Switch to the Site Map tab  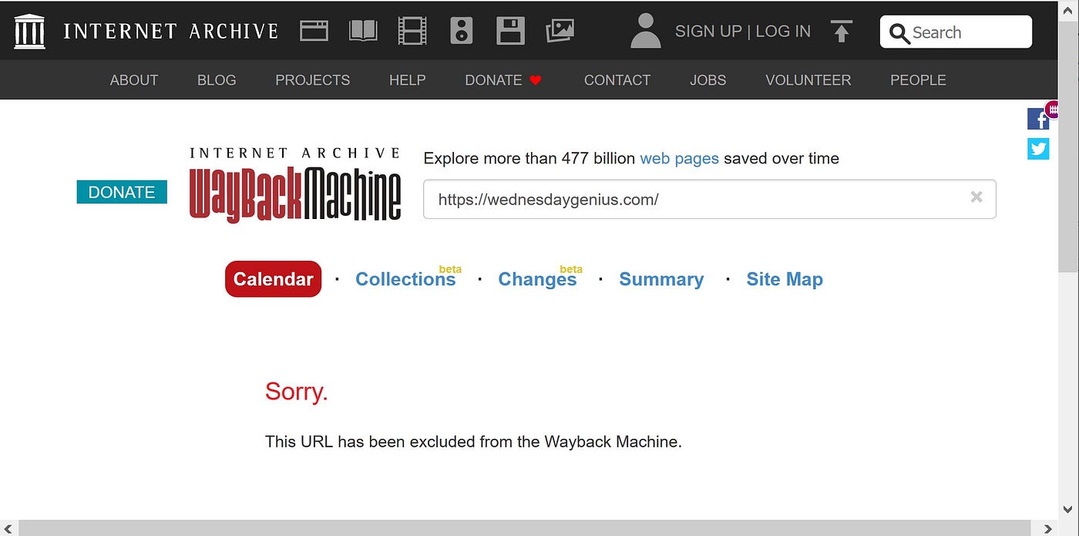coord(785,279)
